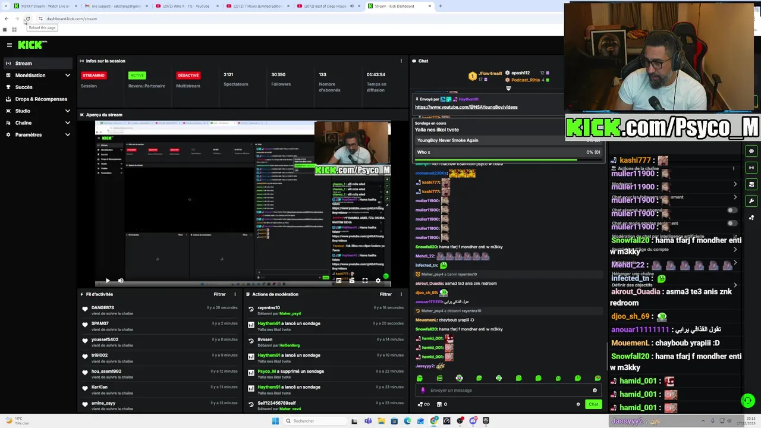Viewport: 761px width, 428px height.
Task: Show hidden system tray icons
Action: pos(703,421)
